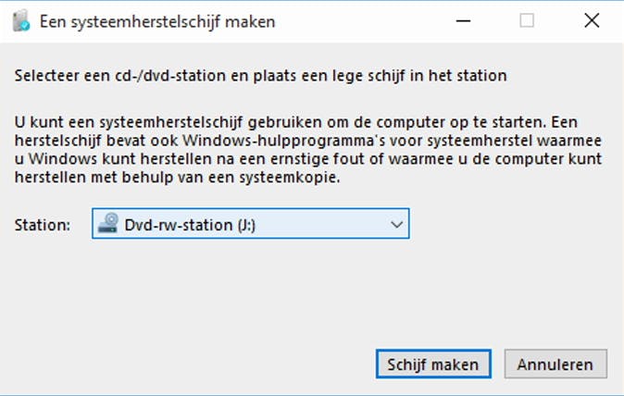Viewport: 624px width, 396px height.
Task: Click the blank area left of Schijf maken
Action: point(185,364)
